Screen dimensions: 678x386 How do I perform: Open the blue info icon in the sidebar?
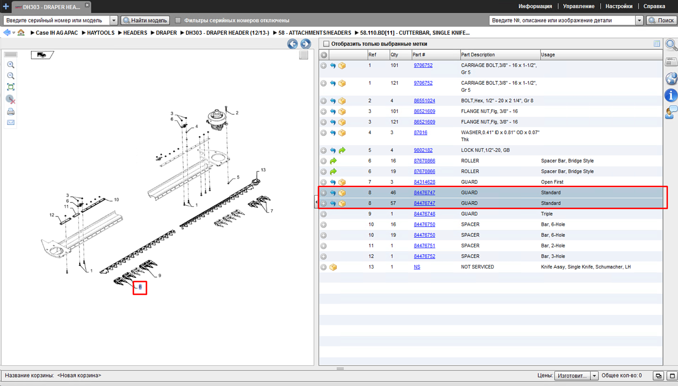pyautogui.click(x=671, y=95)
